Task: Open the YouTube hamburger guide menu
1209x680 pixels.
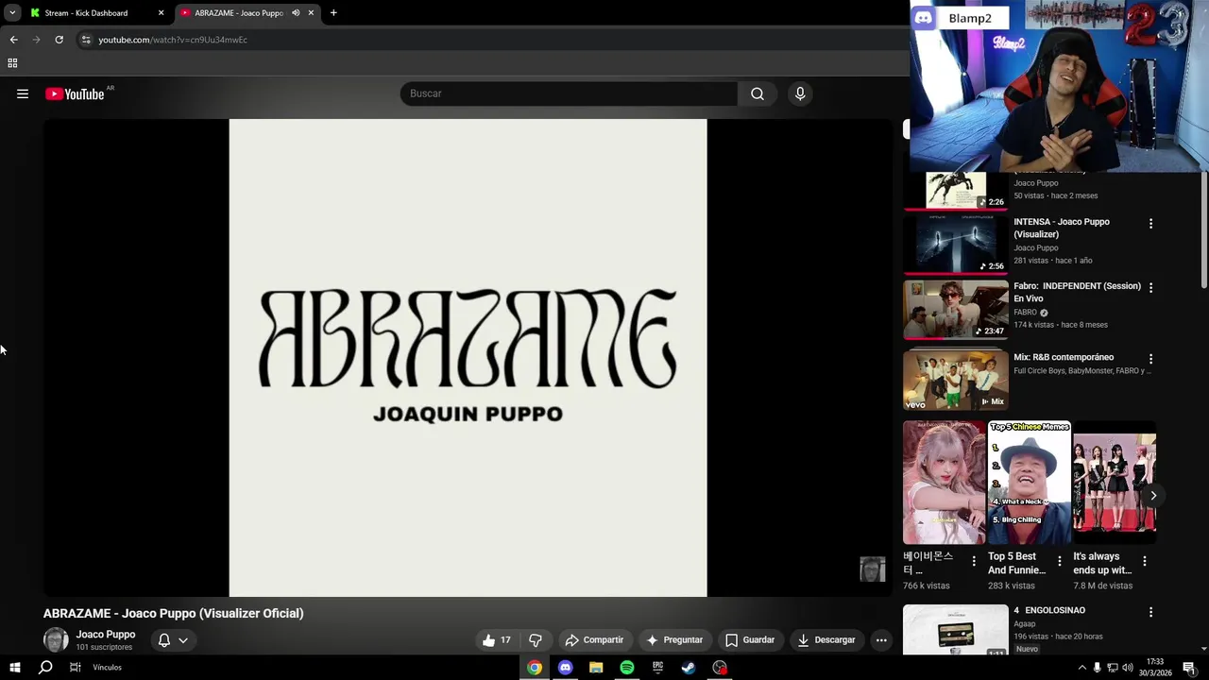Action: (23, 93)
